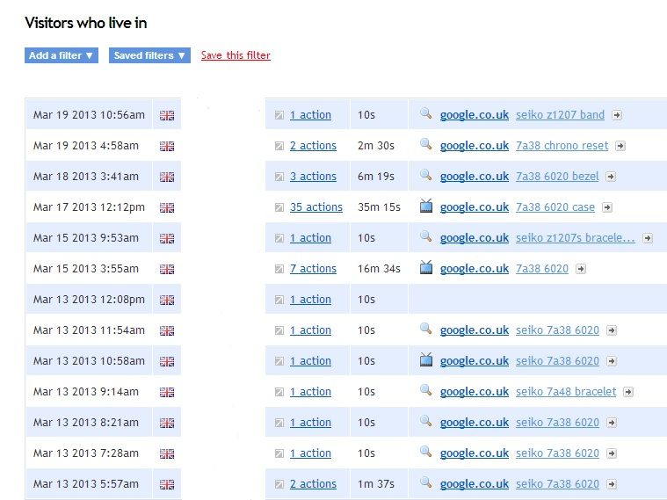Viewport: 667px width, 500px height.
Task: Expand the 'Saved filters' dropdown
Action: click(149, 55)
